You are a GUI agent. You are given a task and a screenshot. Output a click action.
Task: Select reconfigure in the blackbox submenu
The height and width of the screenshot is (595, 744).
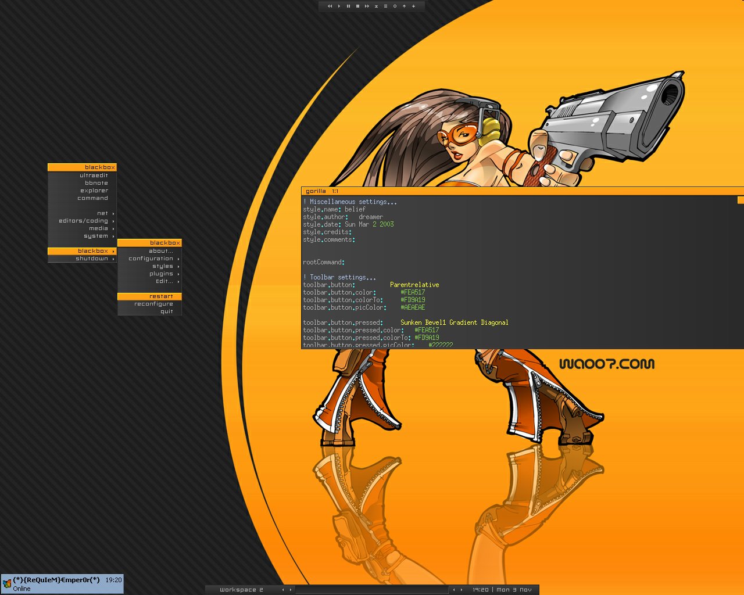click(149, 304)
